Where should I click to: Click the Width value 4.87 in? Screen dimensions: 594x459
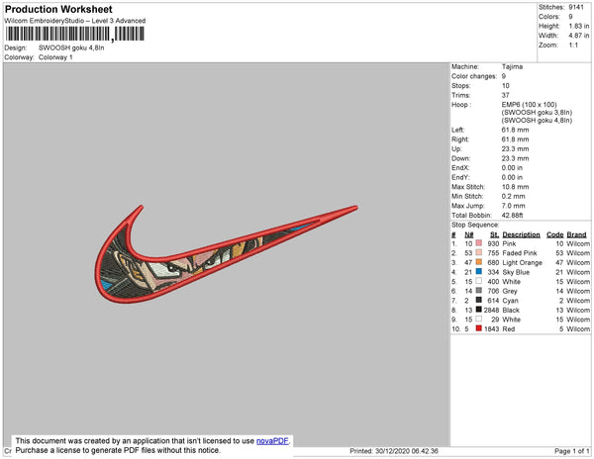tap(579, 36)
